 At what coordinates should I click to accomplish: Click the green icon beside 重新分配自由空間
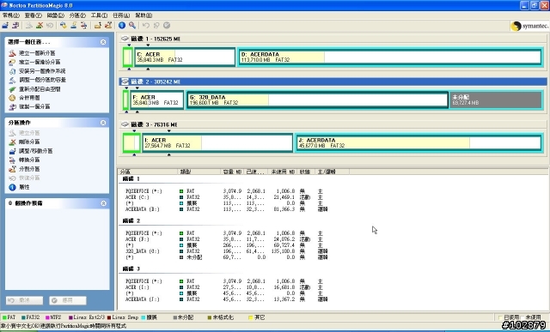pyautogui.click(x=12, y=89)
